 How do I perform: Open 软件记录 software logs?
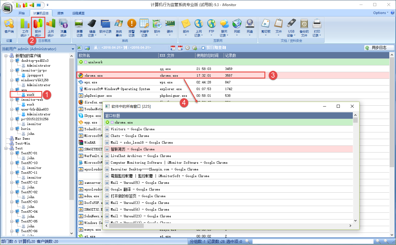[105, 27]
